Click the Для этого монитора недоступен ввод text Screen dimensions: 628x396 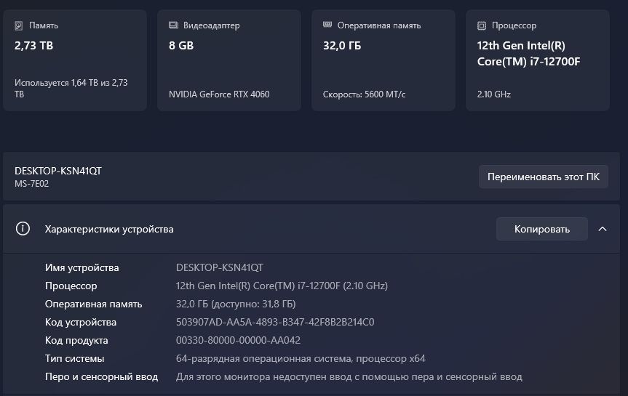pyautogui.click(x=349, y=377)
